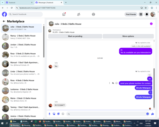
Task: Click More options button
Action: pos(128,36)
